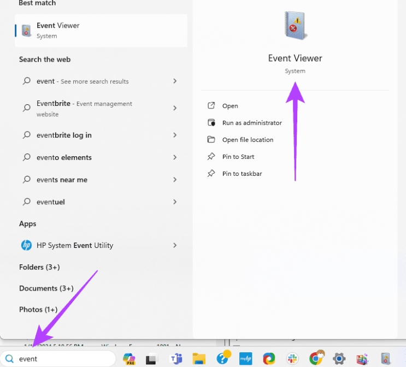Expand the 'eventbrite log in' chevron
The height and width of the screenshot is (367, 406).
click(175, 135)
